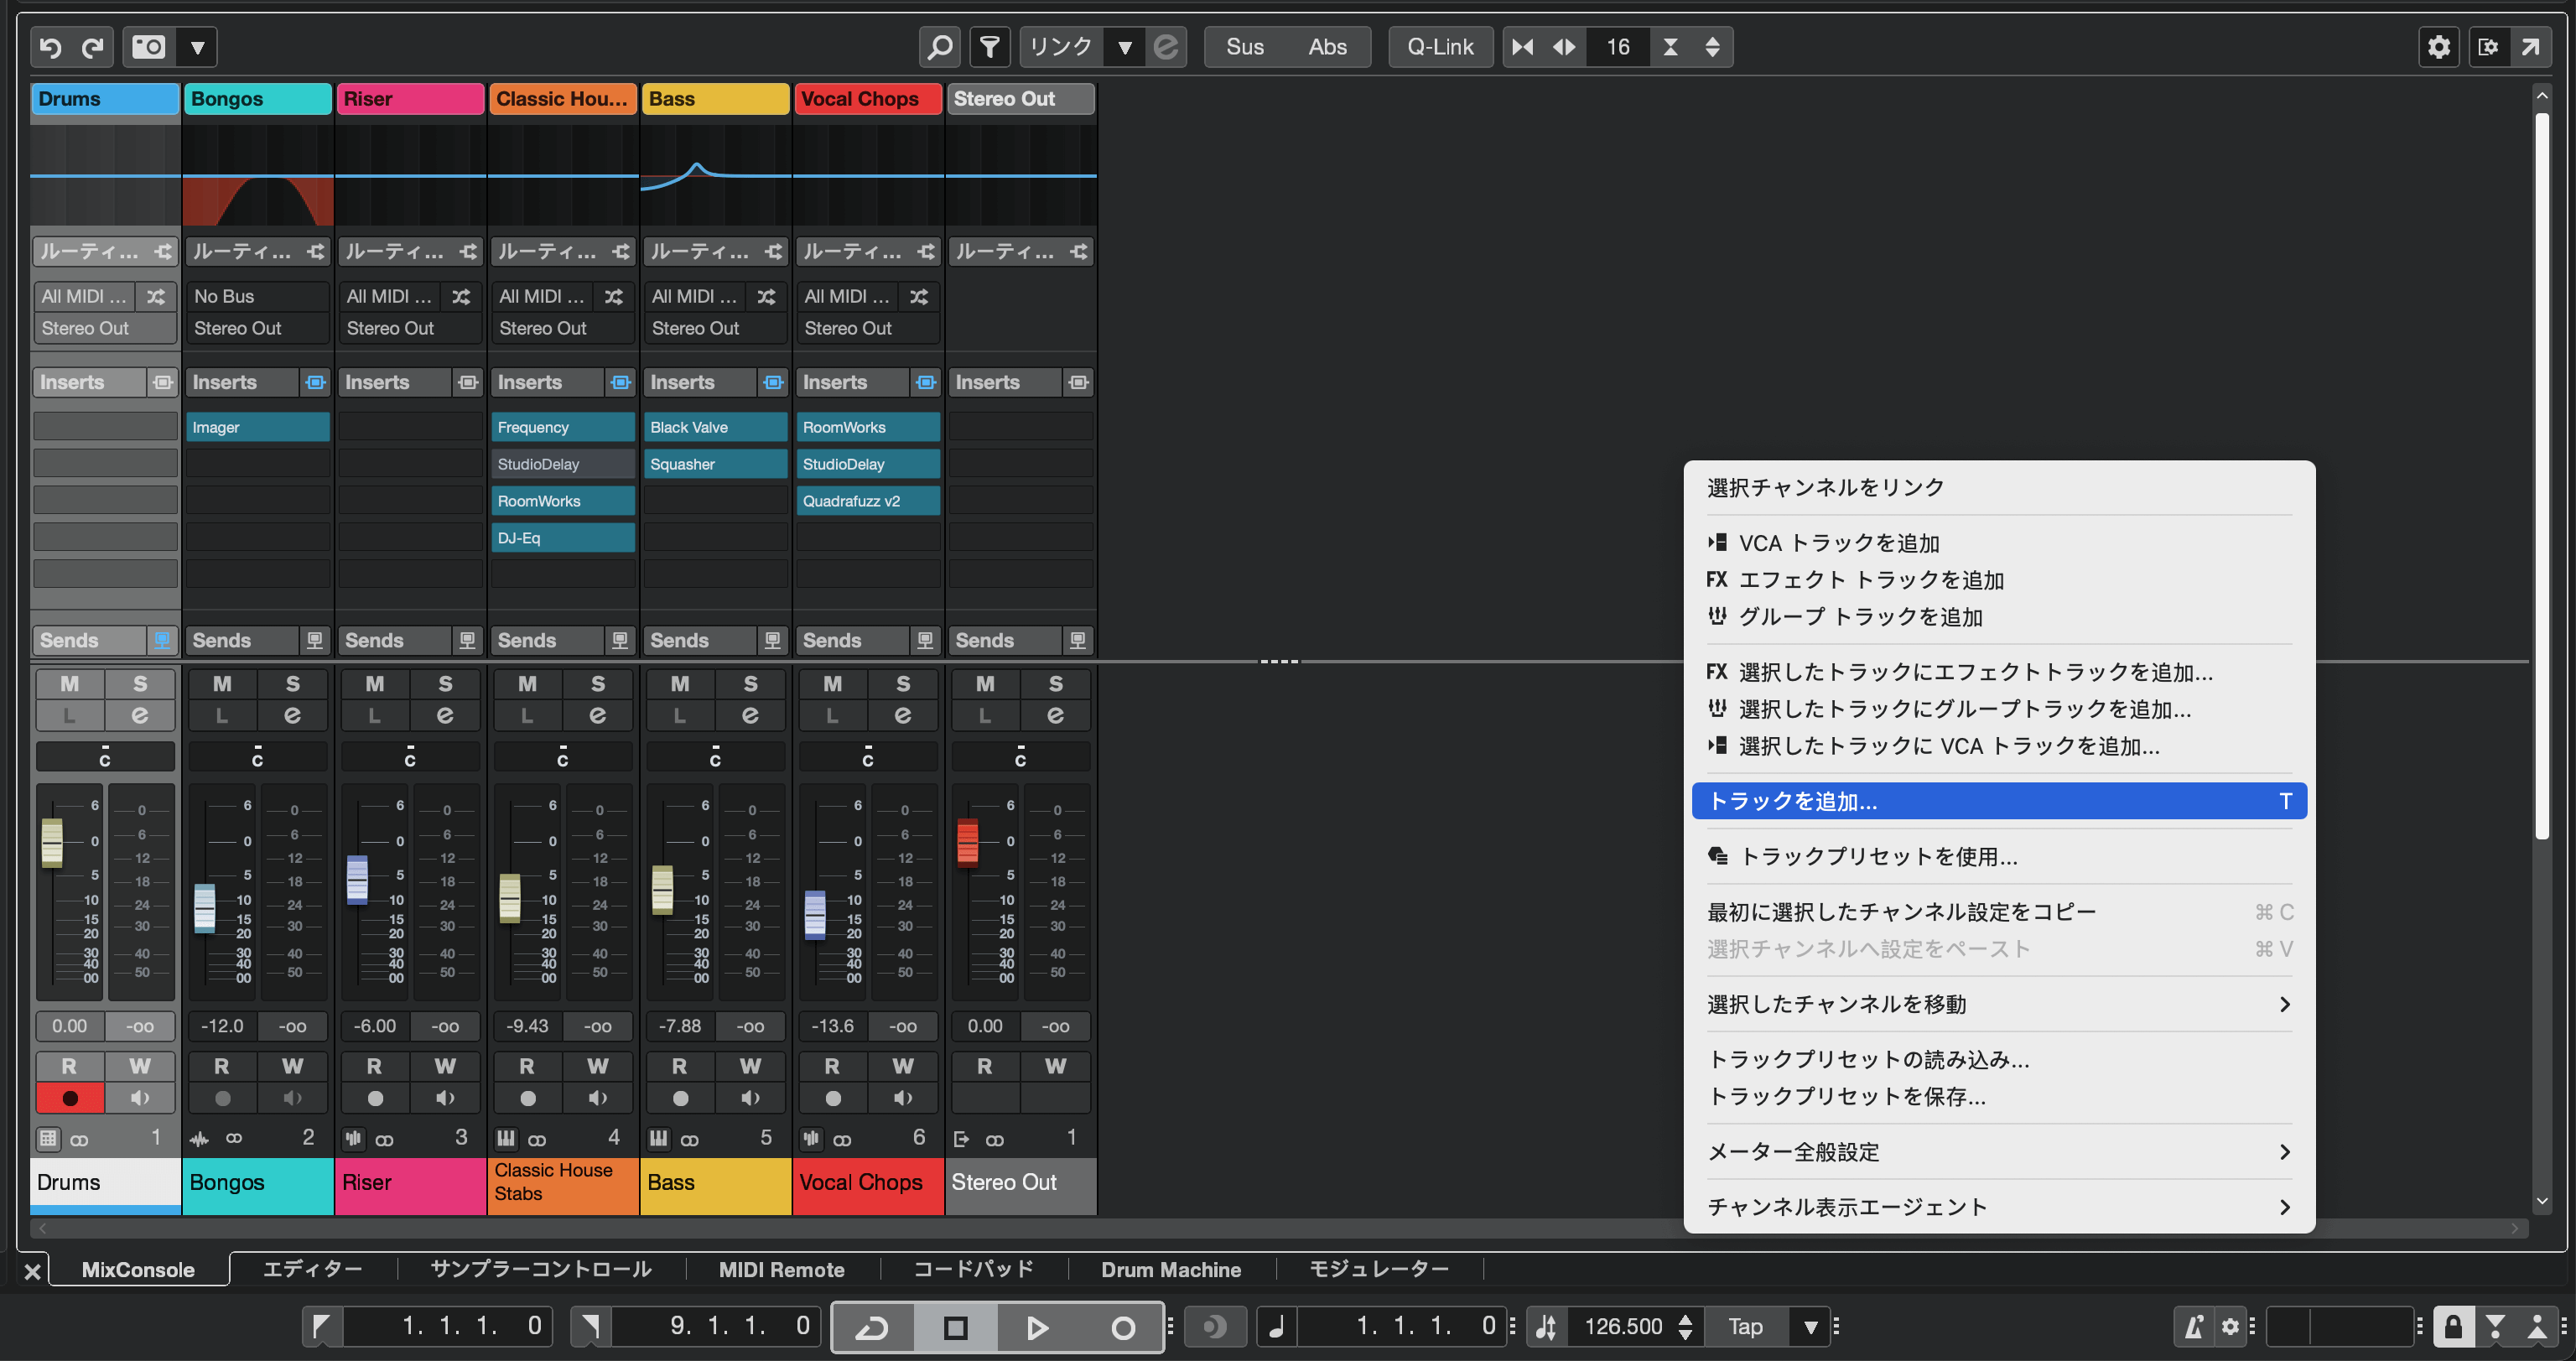The width and height of the screenshot is (2576, 1361).
Task: Click the Drums volume fader handle
Action: pos(52,842)
